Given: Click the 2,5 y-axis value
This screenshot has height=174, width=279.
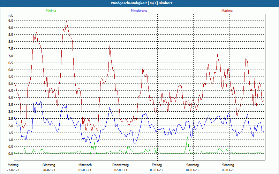Looking at the screenshot, I should [11, 119].
